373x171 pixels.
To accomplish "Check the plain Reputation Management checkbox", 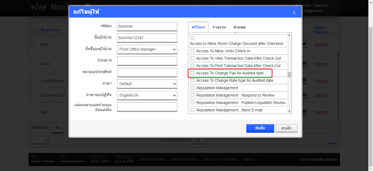I will [x=192, y=88].
